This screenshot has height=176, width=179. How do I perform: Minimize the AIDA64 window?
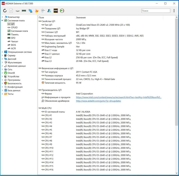pyautogui.click(x=157, y=4)
